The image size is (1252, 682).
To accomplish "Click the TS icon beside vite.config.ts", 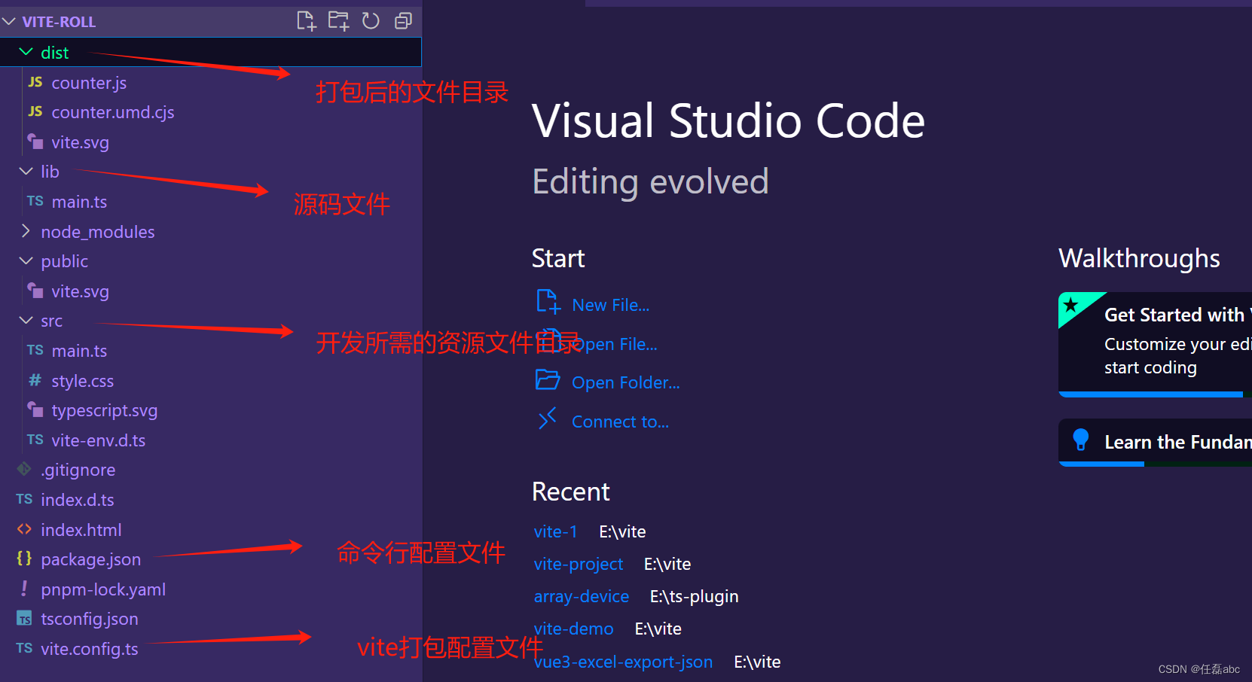I will pyautogui.click(x=24, y=648).
